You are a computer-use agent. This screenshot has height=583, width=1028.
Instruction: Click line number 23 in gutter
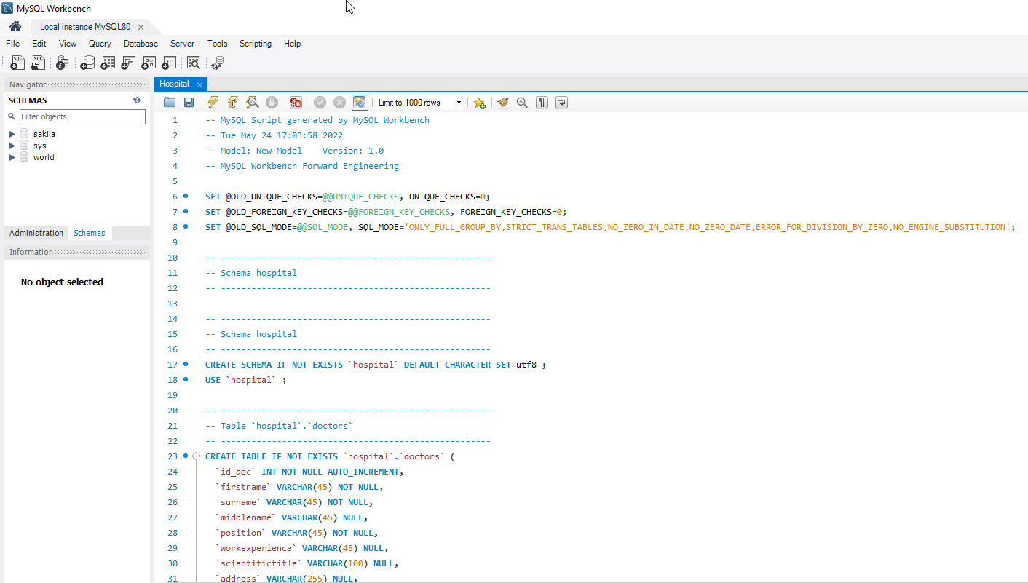point(173,456)
